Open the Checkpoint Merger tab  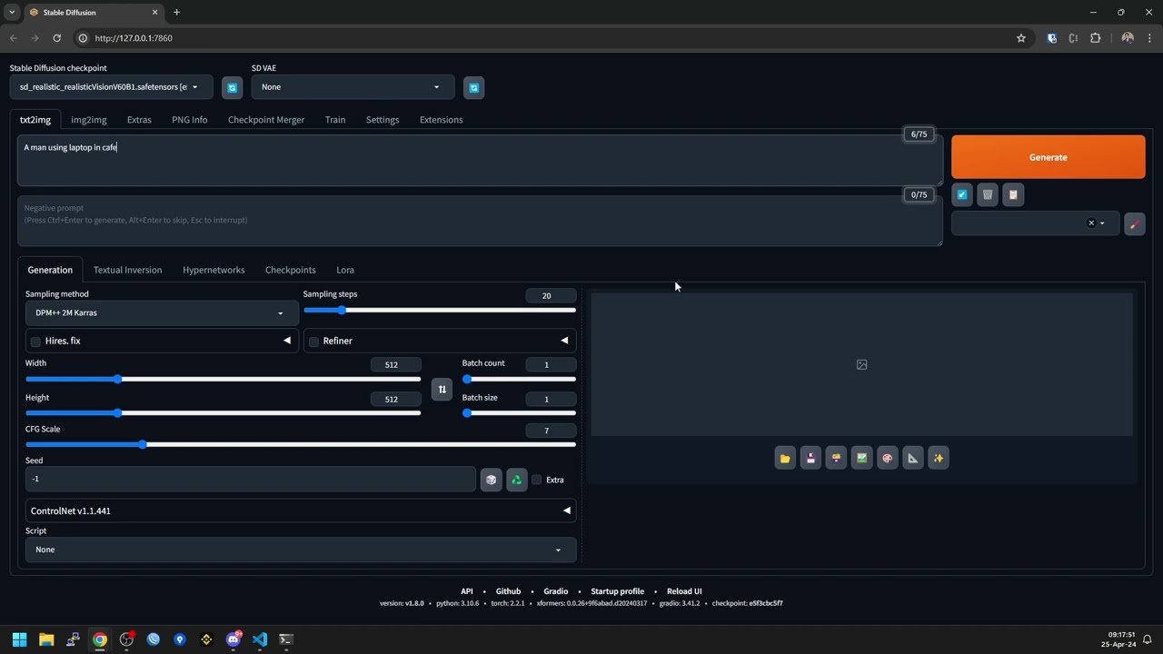point(266,120)
